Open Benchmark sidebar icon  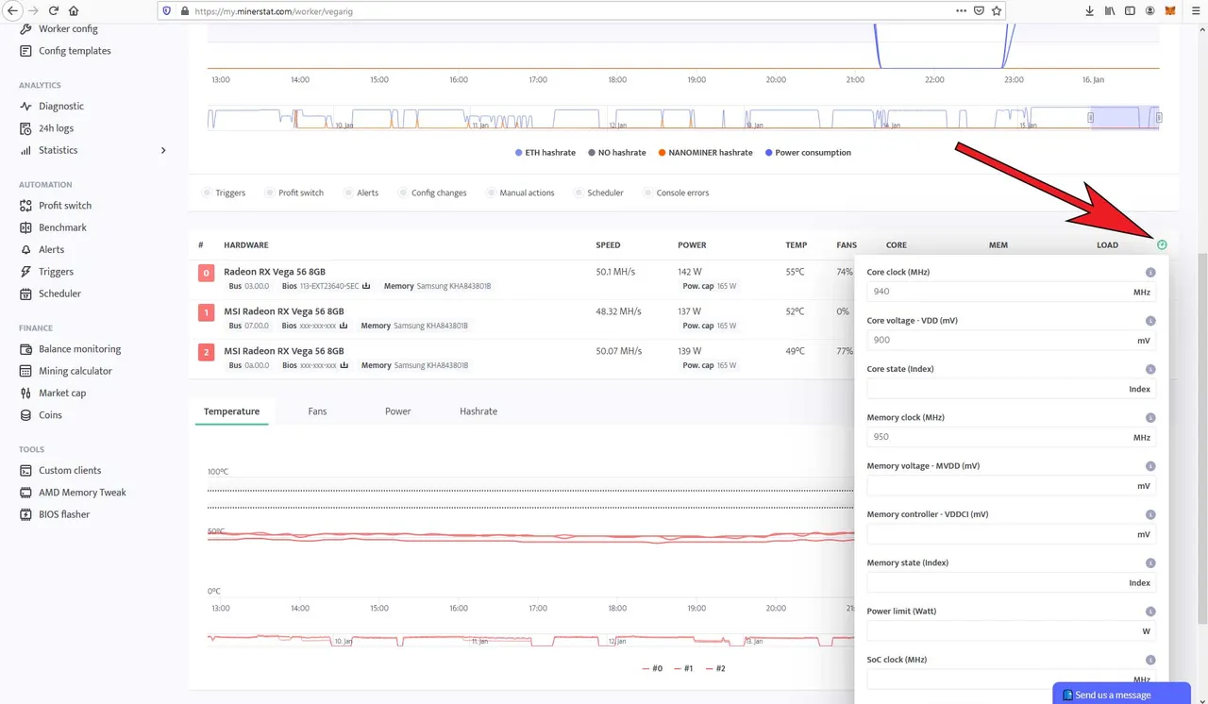[26, 227]
